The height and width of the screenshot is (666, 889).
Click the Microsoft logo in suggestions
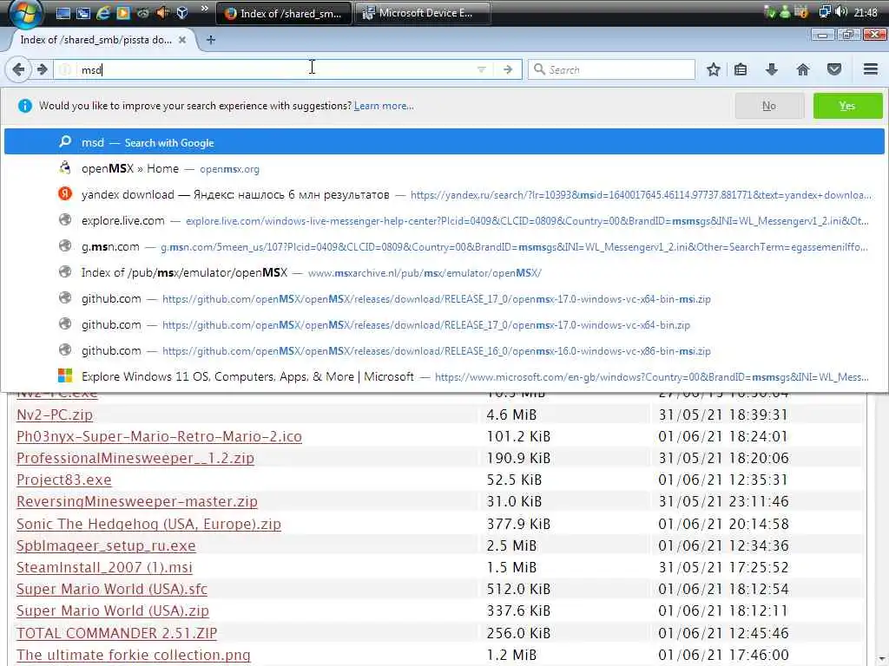point(65,375)
